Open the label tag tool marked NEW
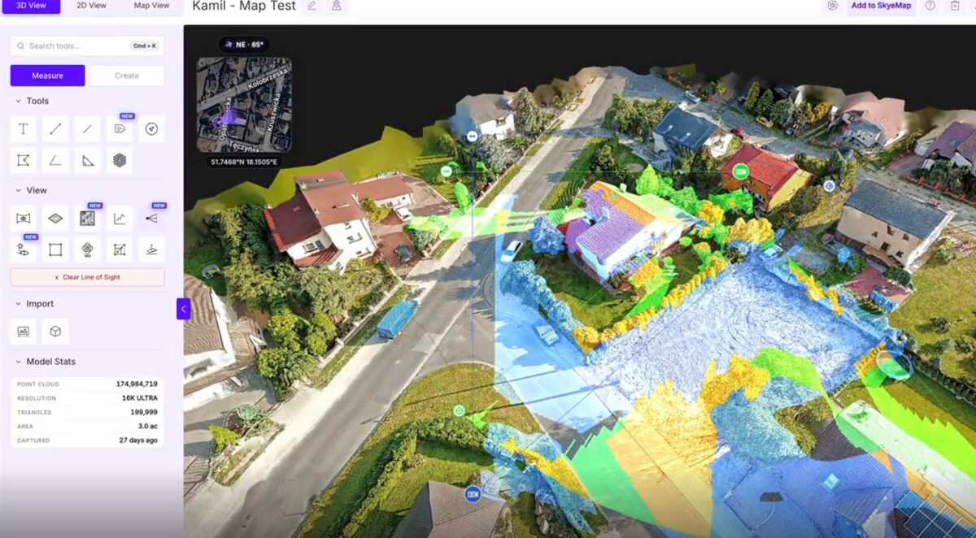Viewport: 976px width, 538px height. [120, 128]
